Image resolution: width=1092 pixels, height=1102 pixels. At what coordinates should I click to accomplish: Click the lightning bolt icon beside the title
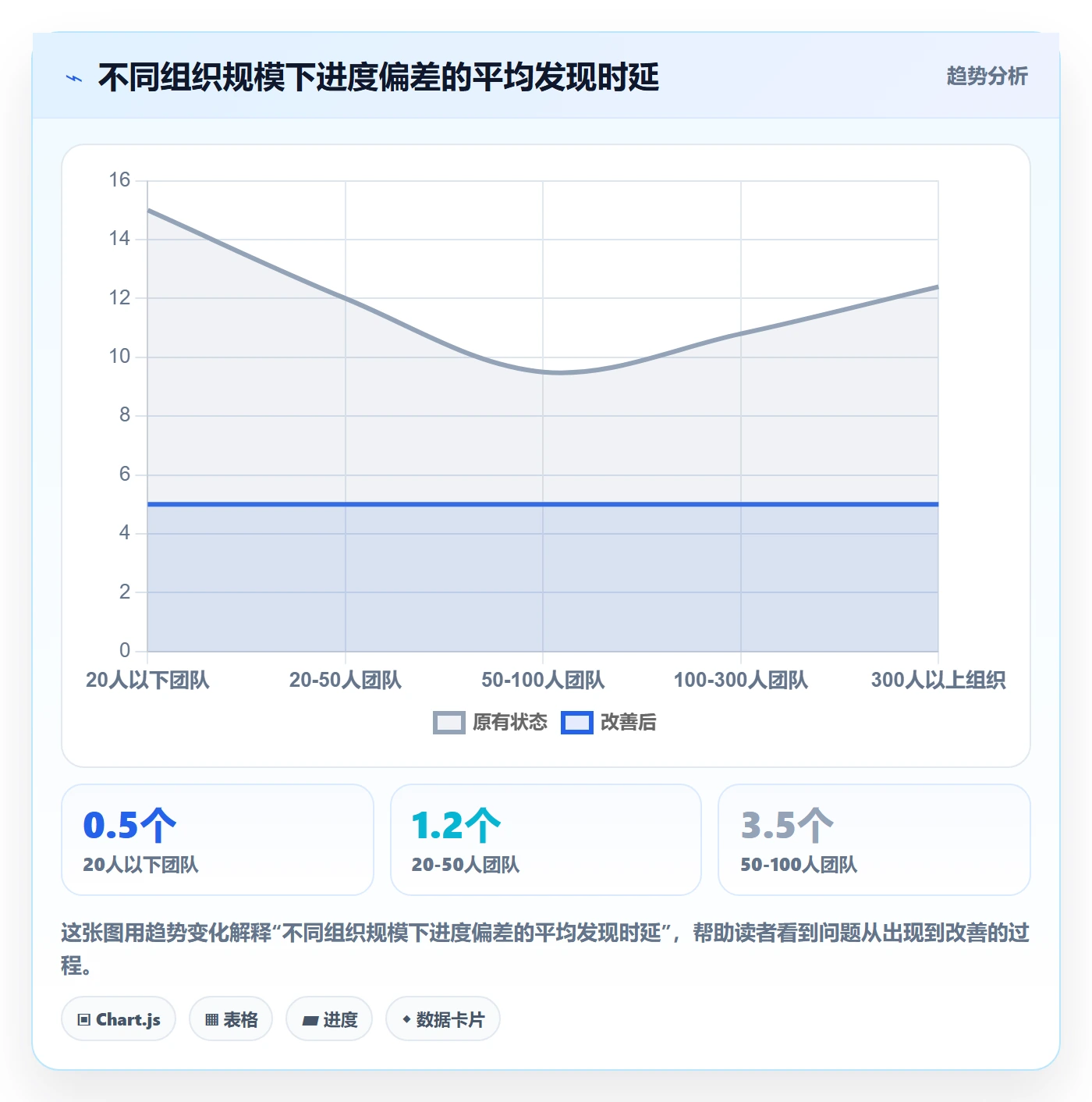74,78
